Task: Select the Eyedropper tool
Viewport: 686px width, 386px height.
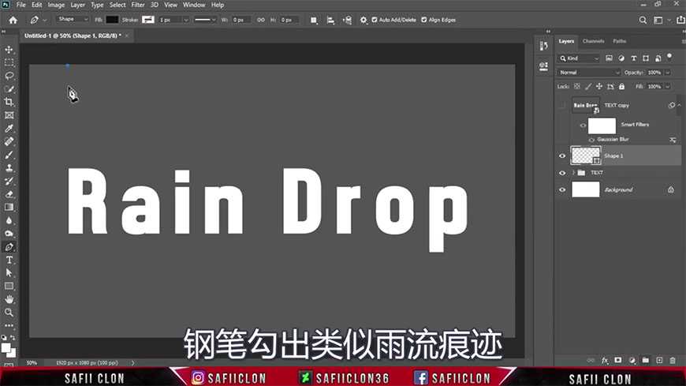Action: click(9, 129)
